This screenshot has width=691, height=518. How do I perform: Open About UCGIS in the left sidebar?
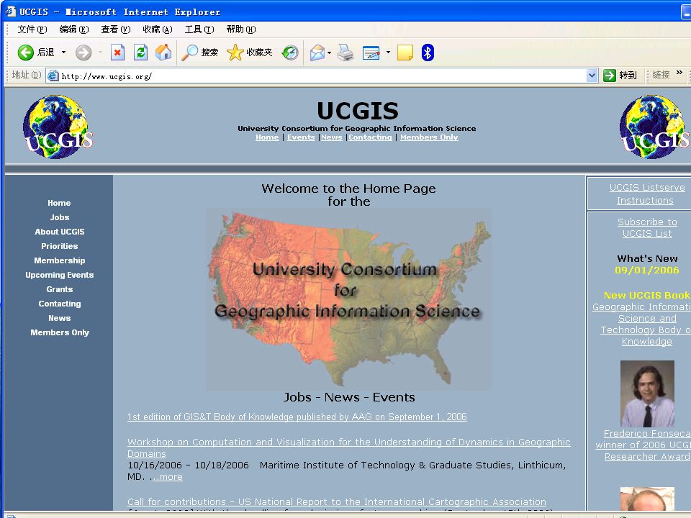pyautogui.click(x=60, y=232)
